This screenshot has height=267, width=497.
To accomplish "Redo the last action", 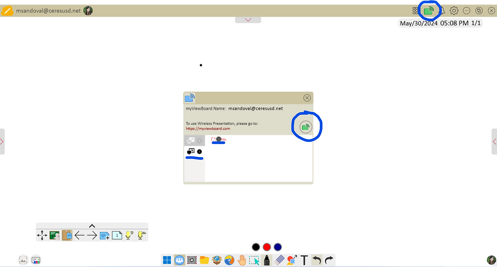I will pos(329,260).
